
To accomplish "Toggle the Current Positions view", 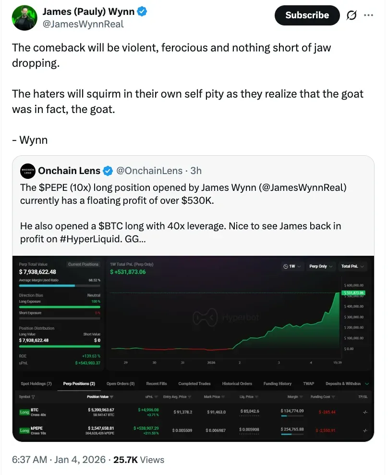I will (84, 264).
